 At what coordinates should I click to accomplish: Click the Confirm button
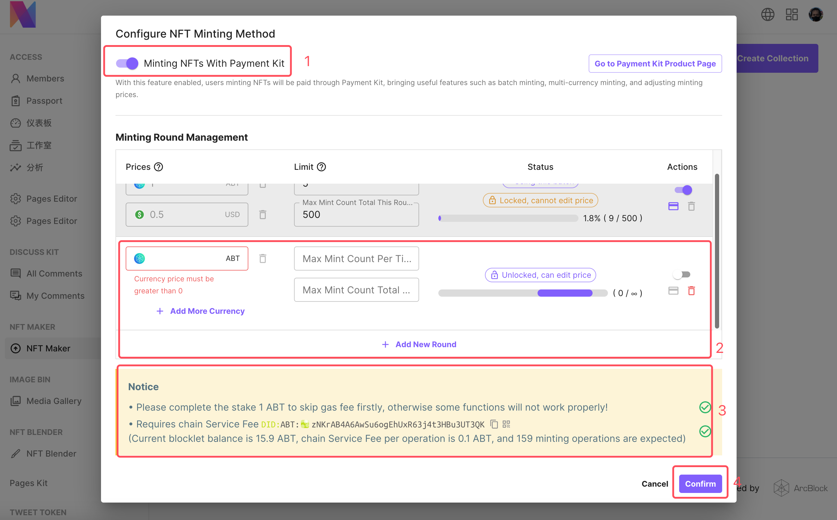[x=700, y=484]
